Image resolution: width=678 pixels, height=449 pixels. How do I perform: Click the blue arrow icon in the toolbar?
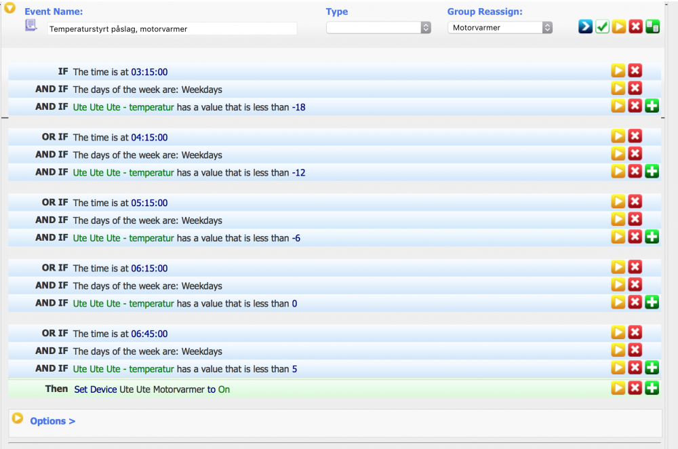585,26
